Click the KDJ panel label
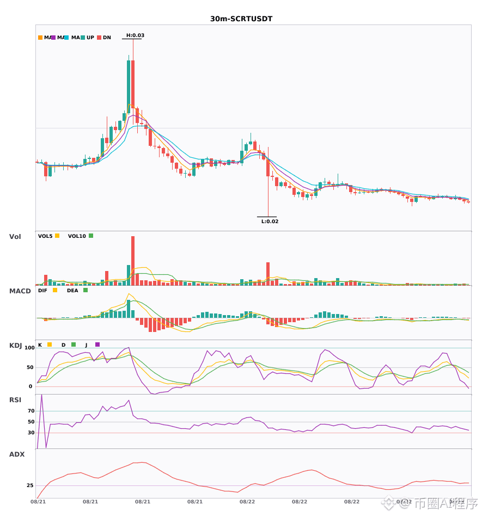 pos(15,346)
